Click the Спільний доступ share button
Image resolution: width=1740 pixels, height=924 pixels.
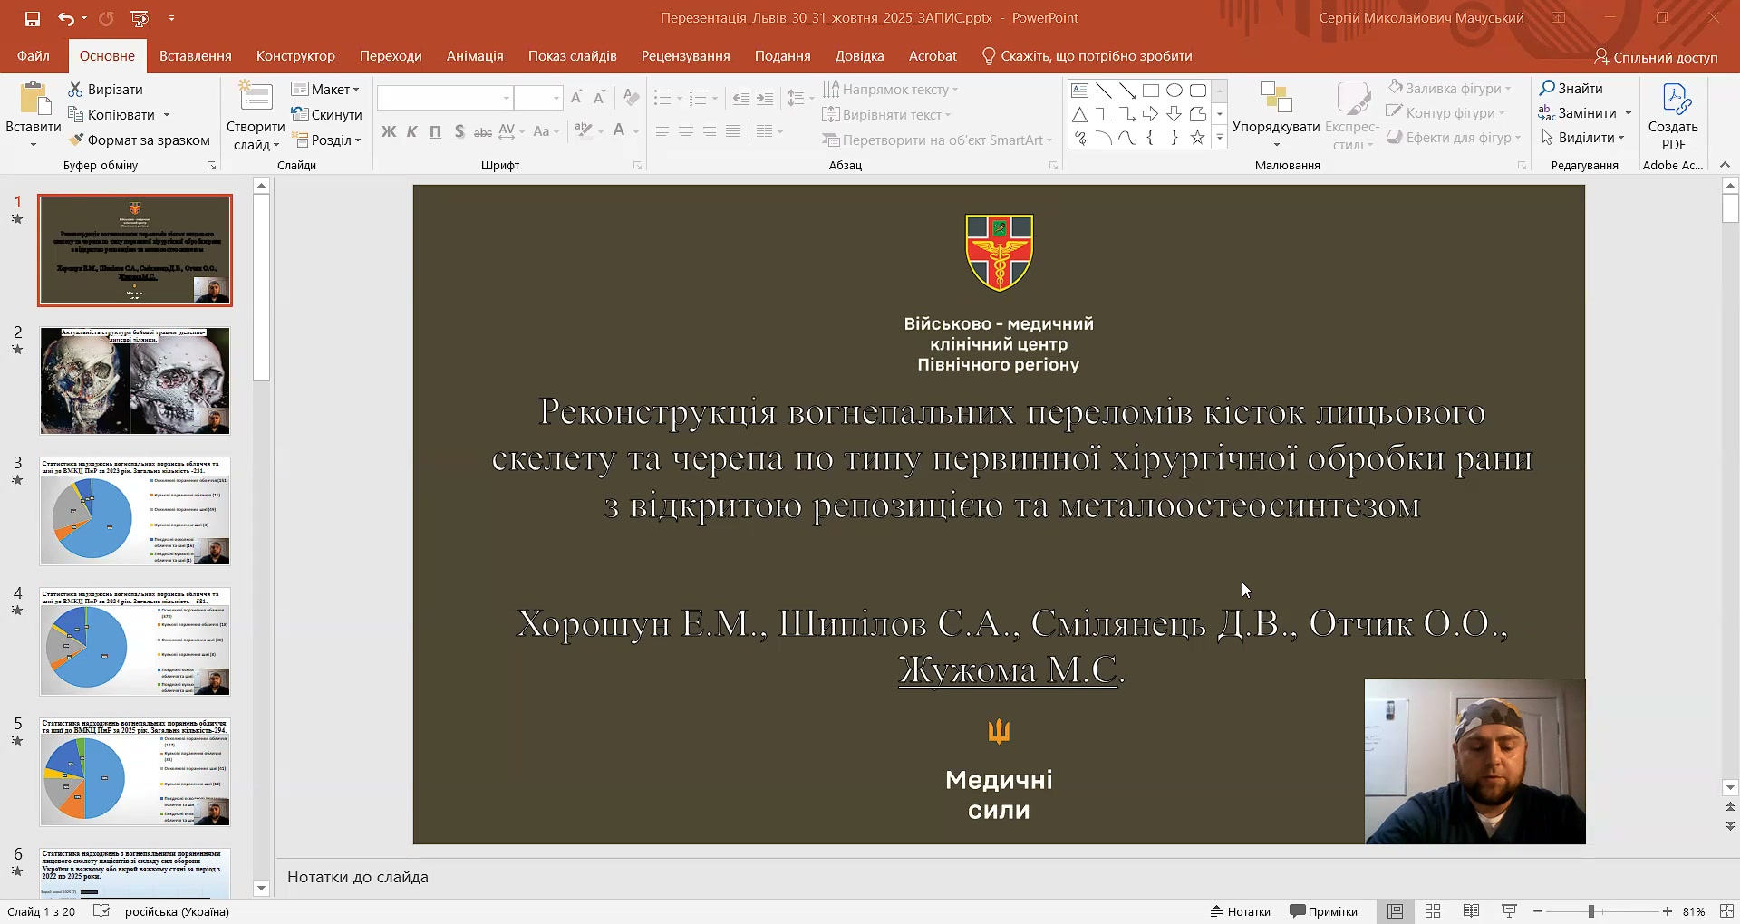coord(1656,57)
